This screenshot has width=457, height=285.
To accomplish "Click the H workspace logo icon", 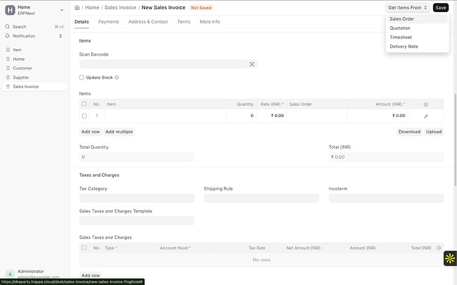I will click(10, 10).
